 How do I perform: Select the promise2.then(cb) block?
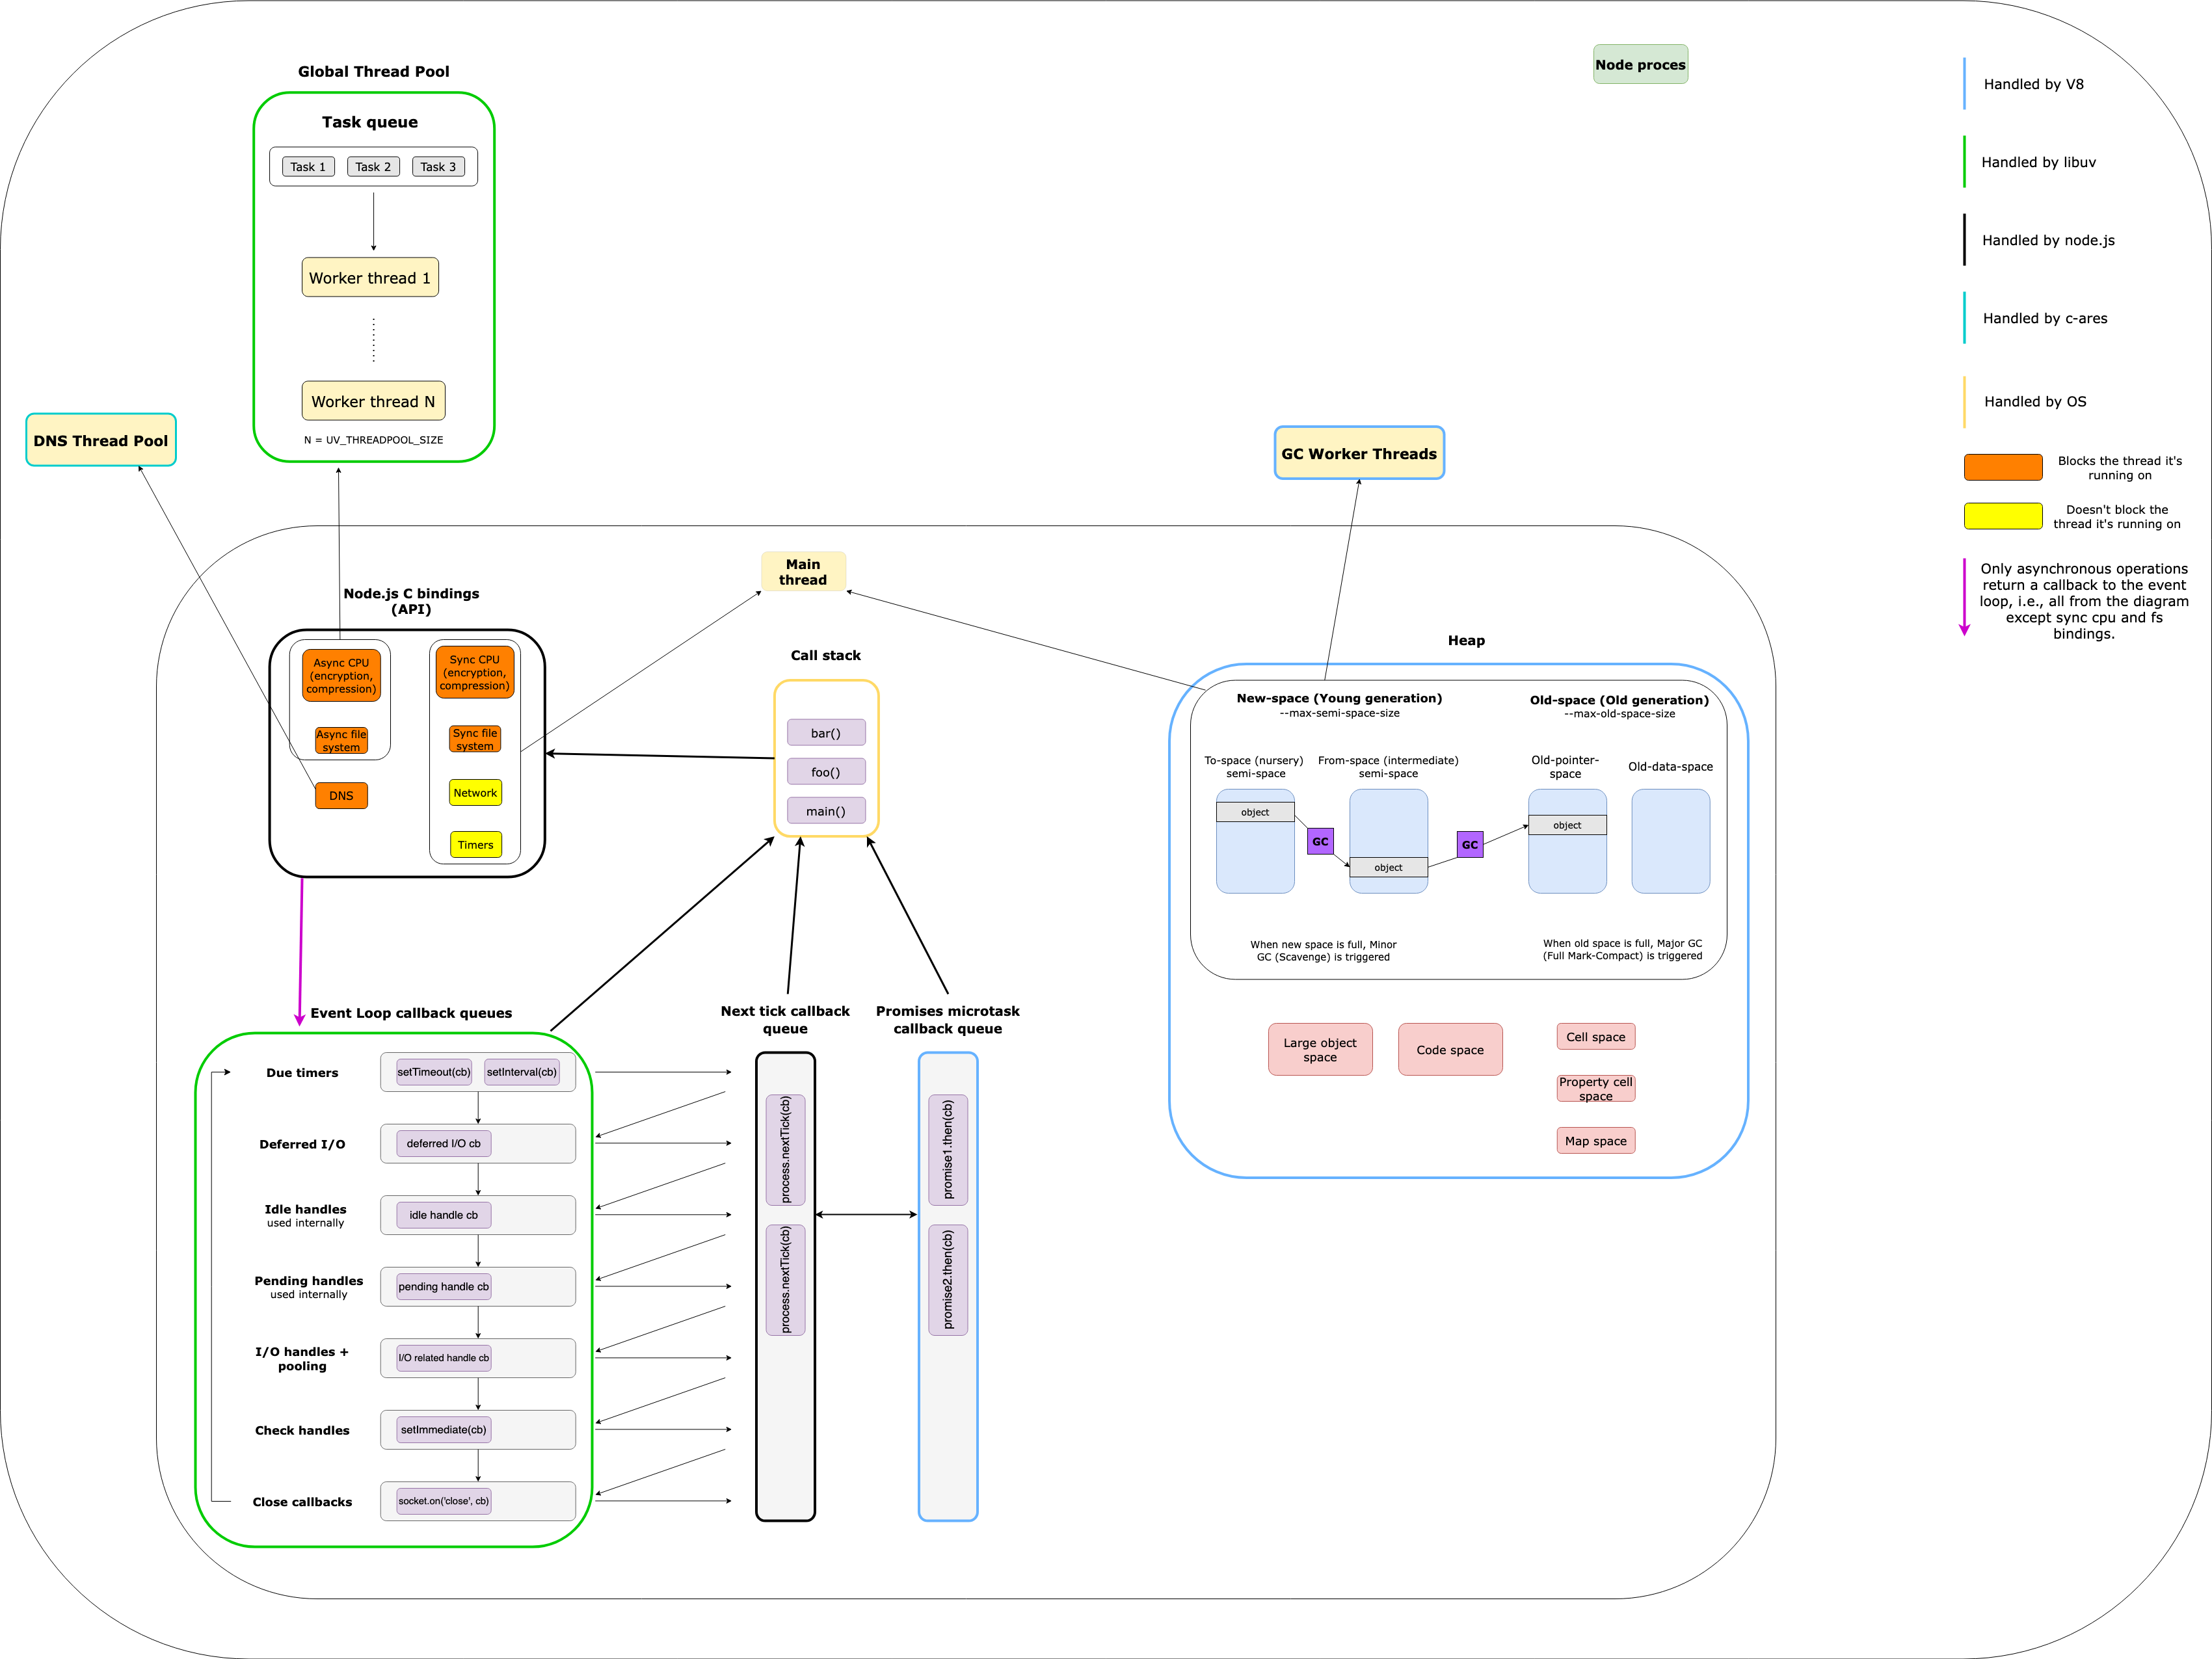click(x=948, y=1280)
